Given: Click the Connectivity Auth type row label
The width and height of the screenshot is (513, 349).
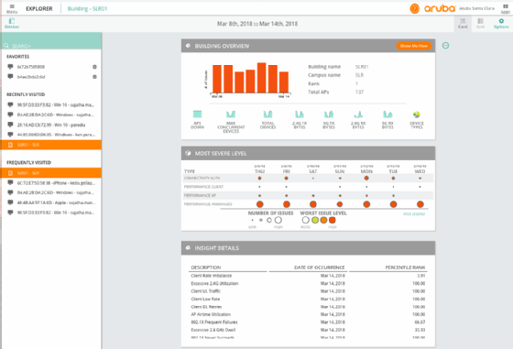Looking at the screenshot, I should click(x=202, y=179).
